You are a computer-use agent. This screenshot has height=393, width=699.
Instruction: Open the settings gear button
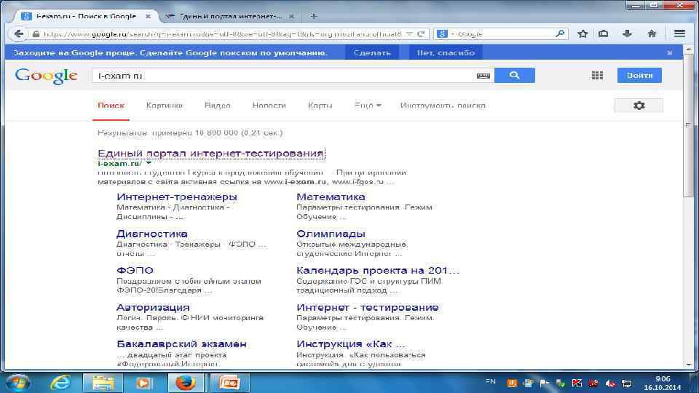[639, 106]
